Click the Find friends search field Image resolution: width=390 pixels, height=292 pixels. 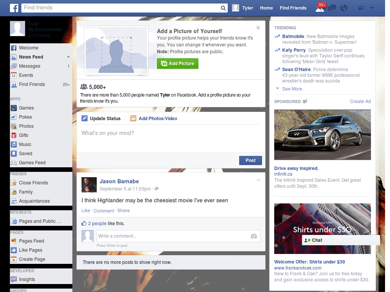pyautogui.click(x=121, y=8)
